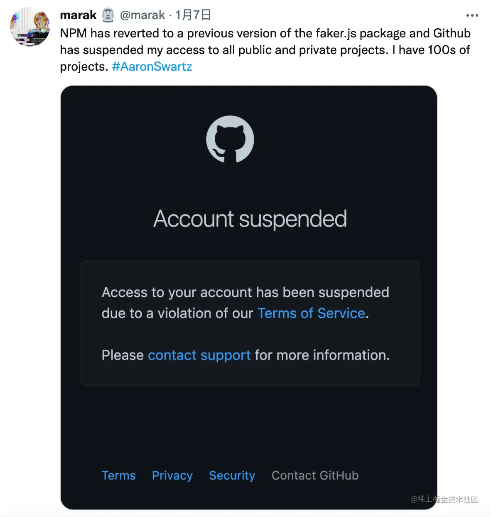491x517 pixels.
Task: Click the 稀土掘金技术社区 watermark
Action: pos(444,499)
